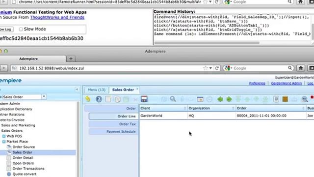This screenshot has height=177, width=314.
Task: Open address bar history dropdown in Adempiere window
Action: click(x=210, y=68)
